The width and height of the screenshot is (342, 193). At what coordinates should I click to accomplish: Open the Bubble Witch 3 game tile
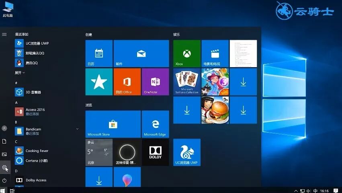(x=215, y=82)
